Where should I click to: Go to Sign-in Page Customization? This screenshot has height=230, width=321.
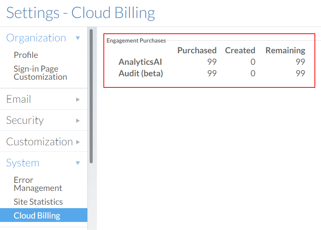pos(40,73)
